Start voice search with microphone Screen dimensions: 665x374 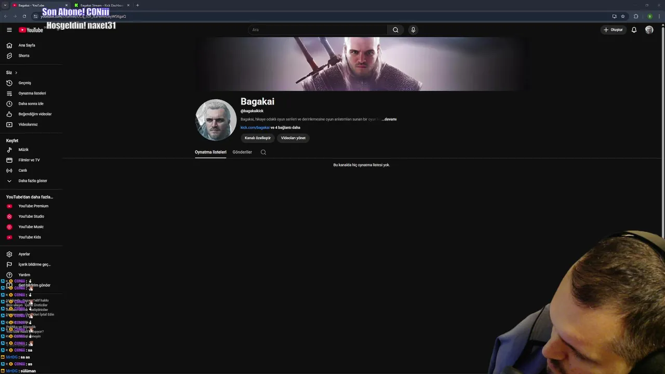tap(413, 30)
